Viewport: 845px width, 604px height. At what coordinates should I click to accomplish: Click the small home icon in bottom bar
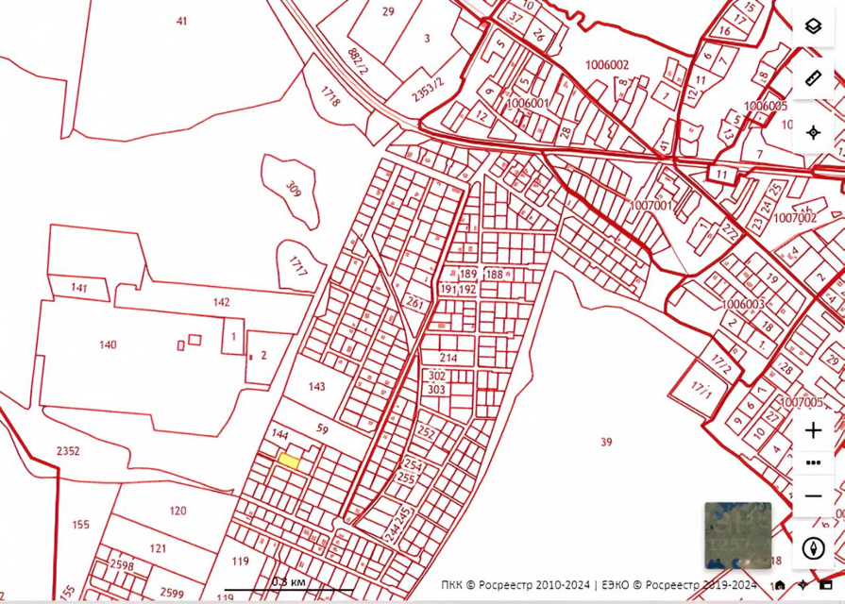pyautogui.click(x=780, y=586)
